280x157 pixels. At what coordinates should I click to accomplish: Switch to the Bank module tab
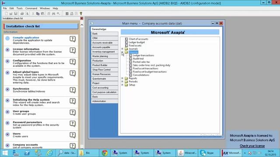coord(105,34)
